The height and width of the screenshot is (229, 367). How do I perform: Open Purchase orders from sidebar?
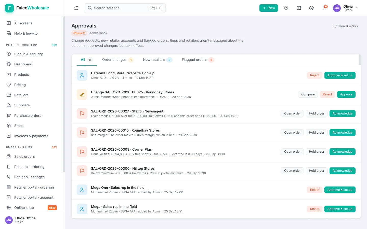(32, 116)
